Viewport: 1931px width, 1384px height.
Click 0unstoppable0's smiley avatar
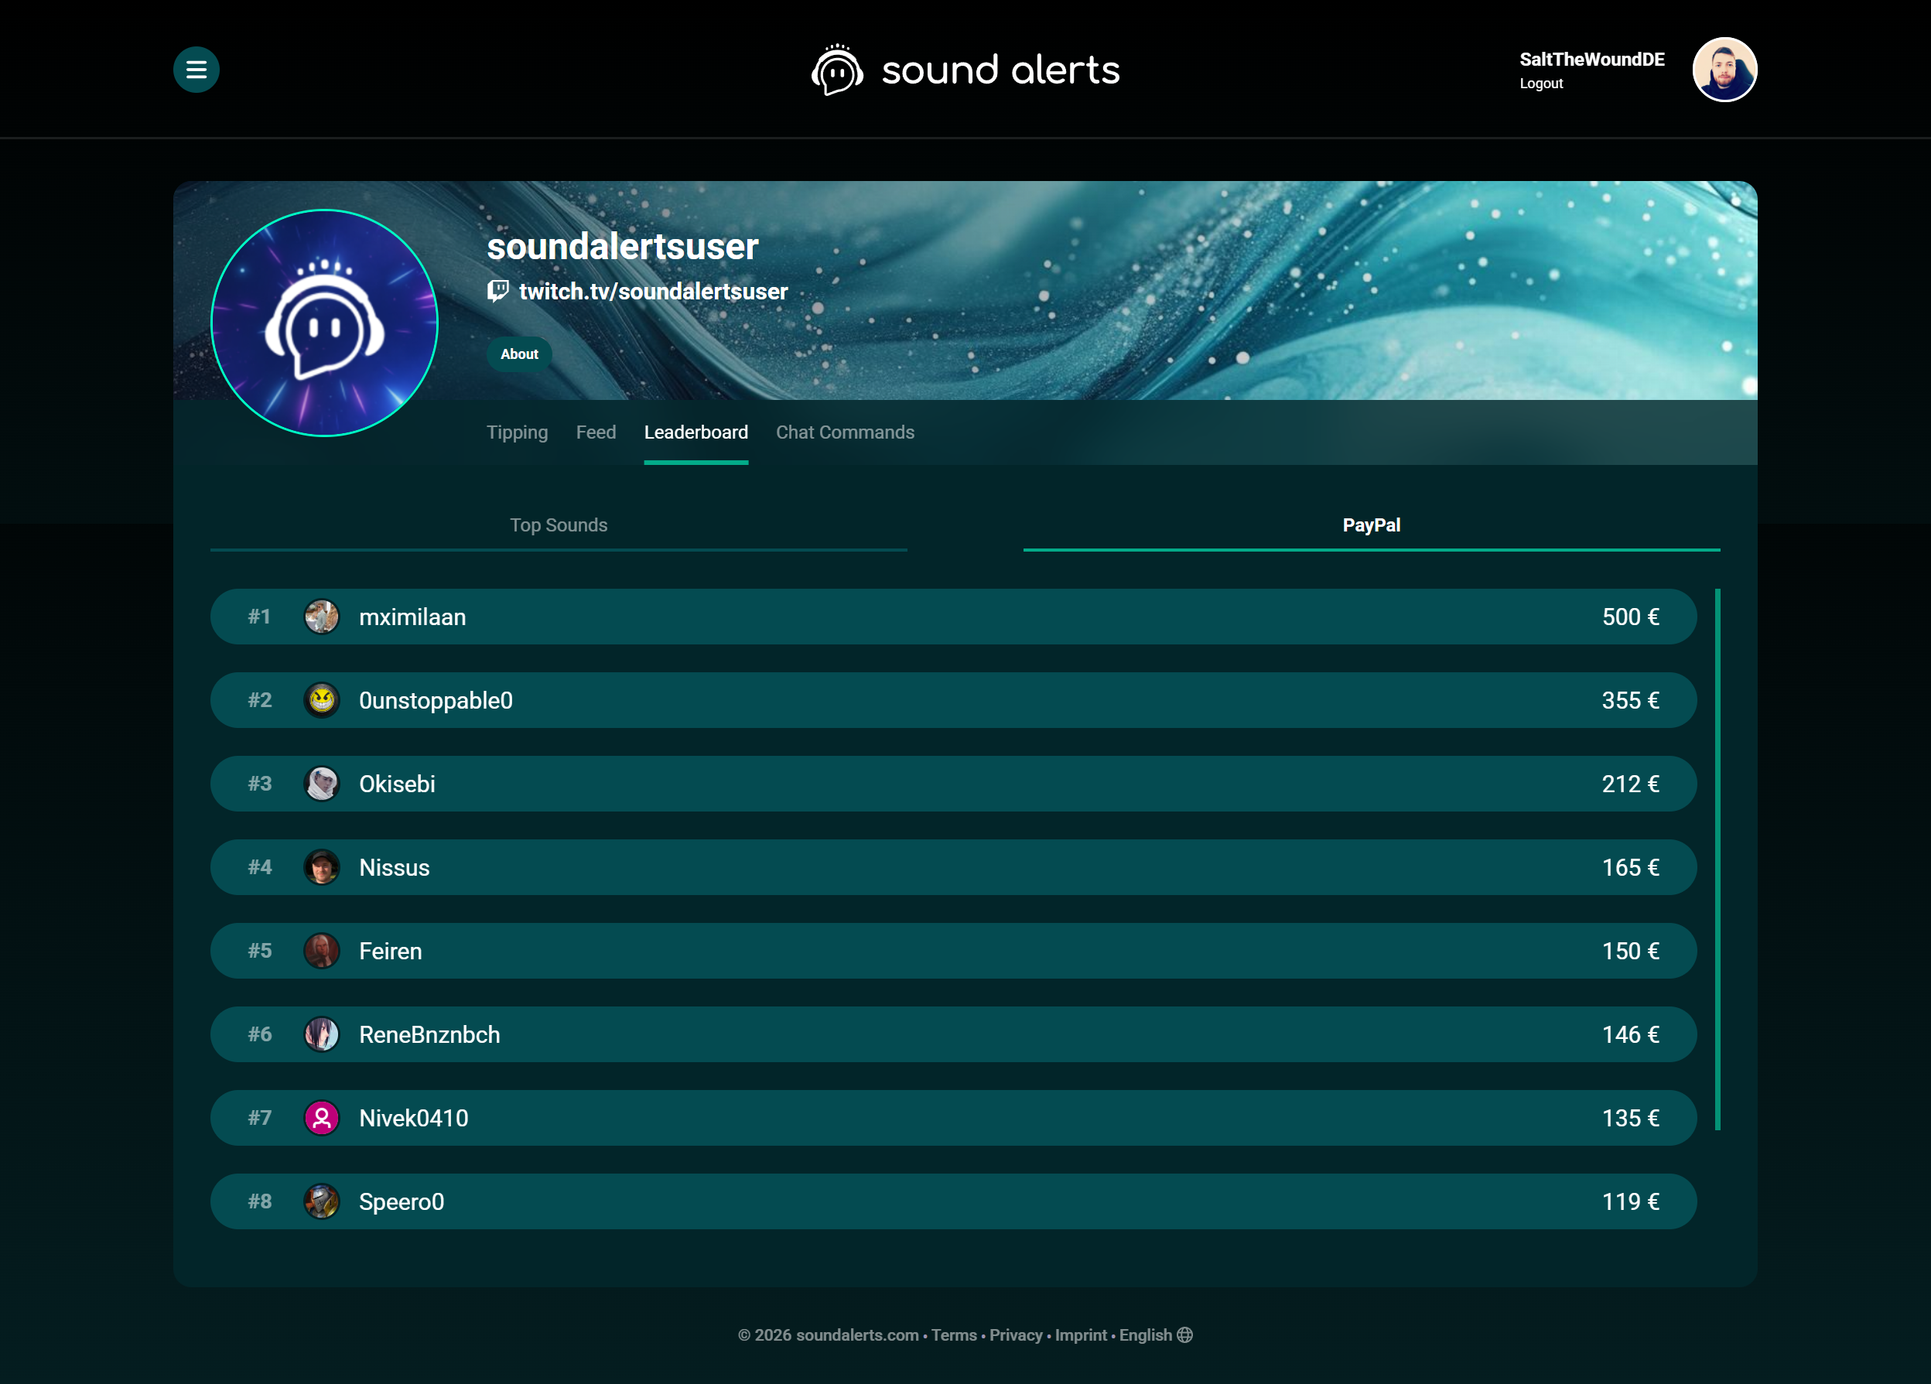(322, 699)
